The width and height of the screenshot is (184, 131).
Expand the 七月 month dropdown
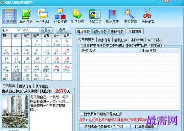coord(11,30)
